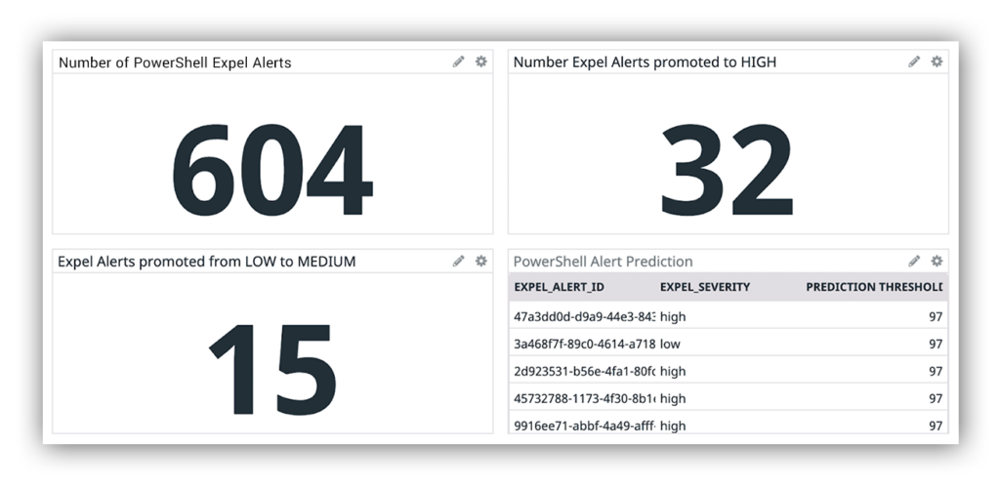
Task: Select alert row starting with 3a468f7f
Action: [584, 345]
